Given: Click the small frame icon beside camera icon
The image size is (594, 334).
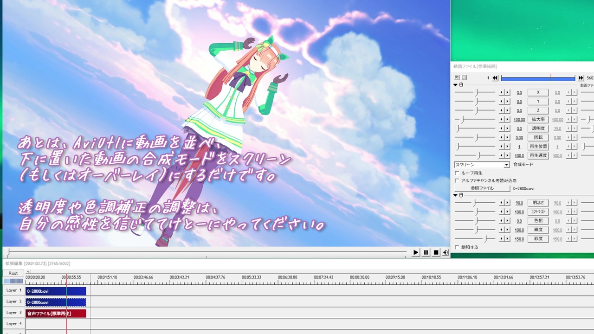Looking at the screenshot, I should (464, 77).
